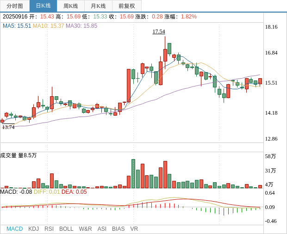Select the 日K线 tab
The width and height of the screenshot is (287, 234).
coord(43,6)
